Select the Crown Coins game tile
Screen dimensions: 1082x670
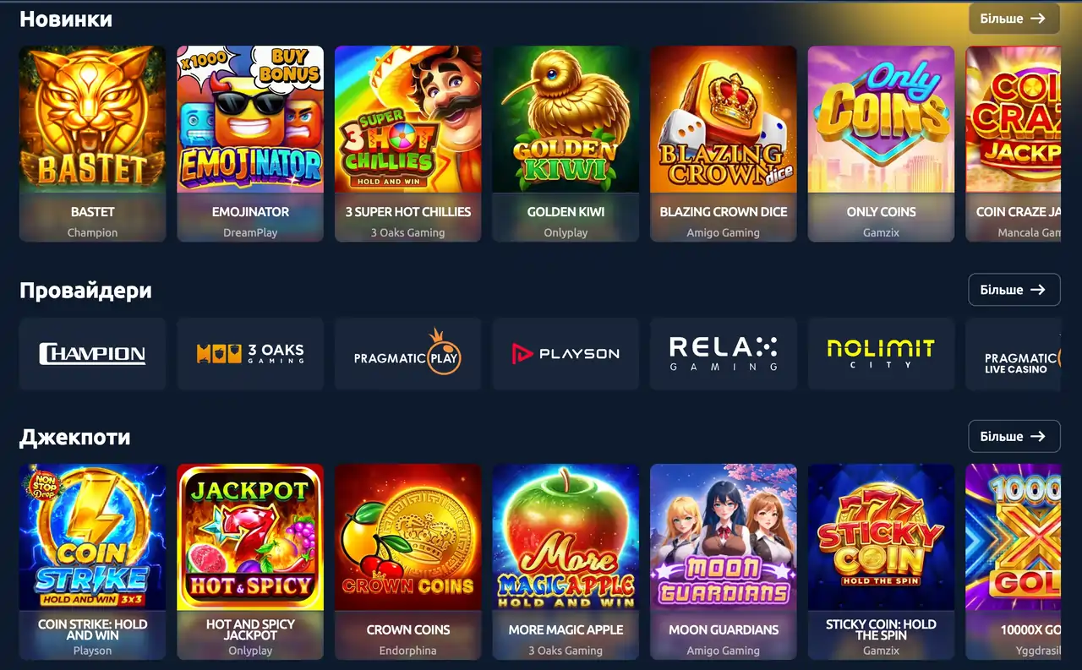[407, 562]
